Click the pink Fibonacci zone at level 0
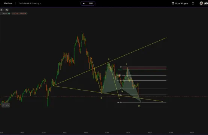The height and width of the screenshot is (135, 208). pos(144,68)
